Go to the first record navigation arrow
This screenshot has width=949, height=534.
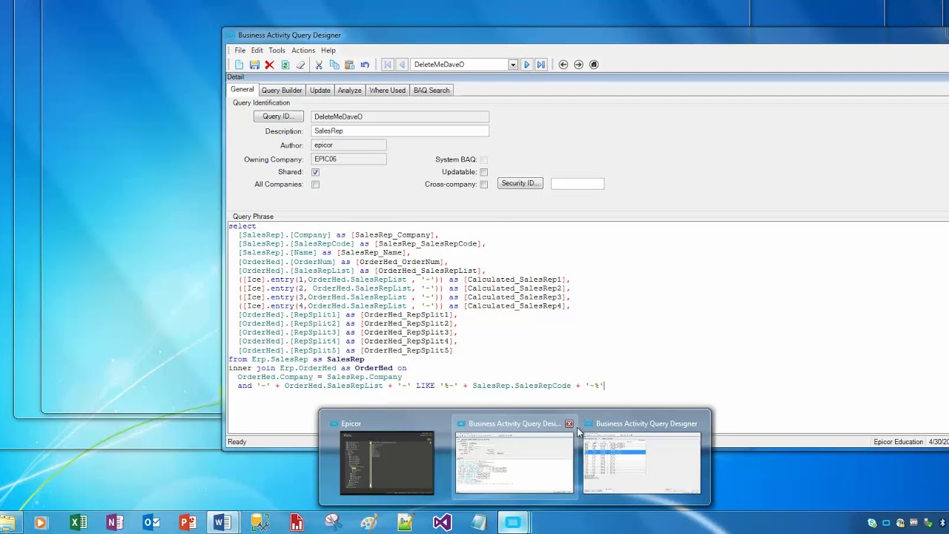[x=387, y=65]
